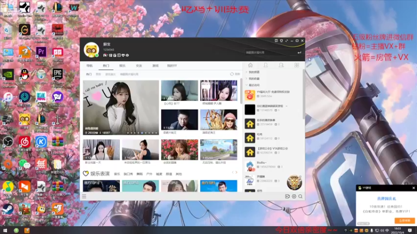Open 【游戏公会】VTA游戏公会 channel in list
The height and width of the screenshot is (234, 417).
click(273, 152)
